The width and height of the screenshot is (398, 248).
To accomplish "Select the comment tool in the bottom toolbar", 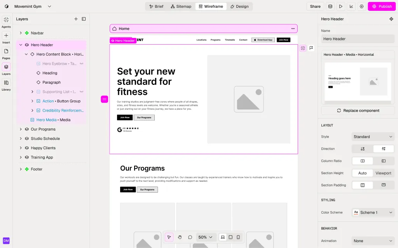I will 190,237.
